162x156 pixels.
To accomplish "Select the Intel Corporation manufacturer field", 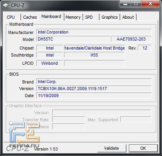I will [94, 32].
